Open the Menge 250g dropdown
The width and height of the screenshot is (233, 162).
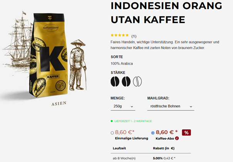click(x=123, y=106)
